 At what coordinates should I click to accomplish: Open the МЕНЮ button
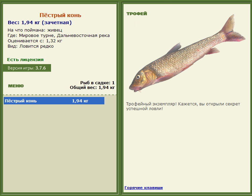point(16,86)
